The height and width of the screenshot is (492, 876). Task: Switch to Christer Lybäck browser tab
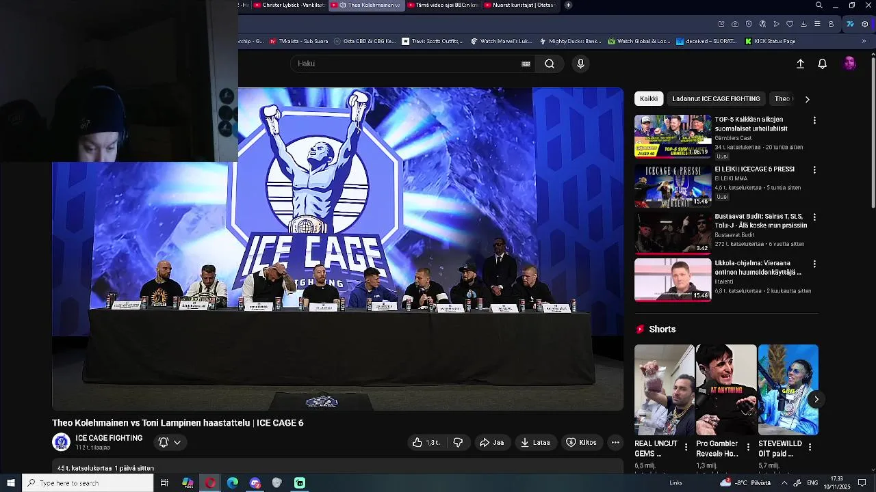point(289,5)
